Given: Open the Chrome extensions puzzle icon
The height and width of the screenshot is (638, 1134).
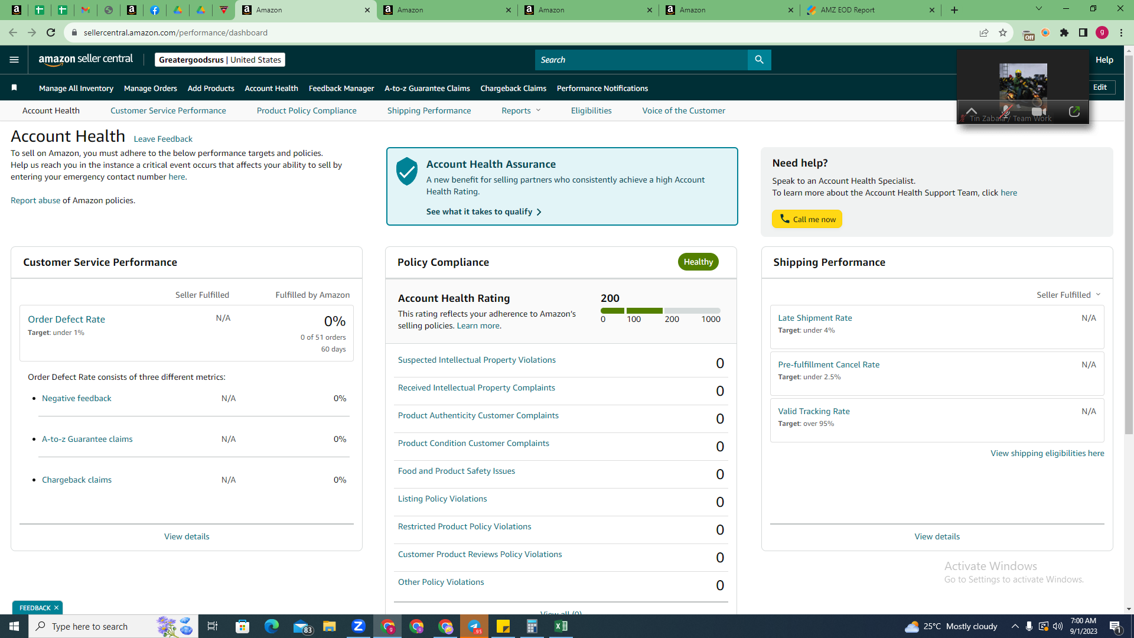Looking at the screenshot, I should [1064, 32].
